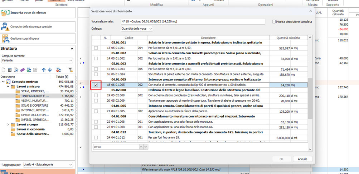Click the greyed folder icon in Struttura toolbar
Viewport: 359px width, 174px height.
[35, 70]
